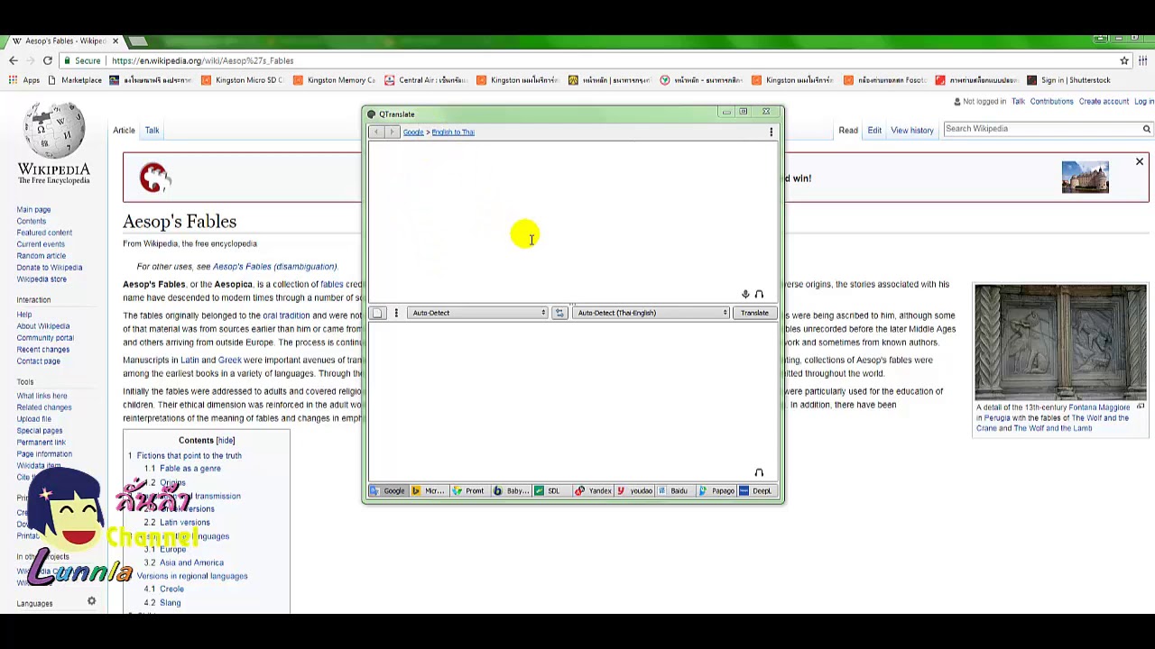Screen dimensions: 1155x649
Task: Swap translation languages in QTranslate
Action: tap(559, 313)
